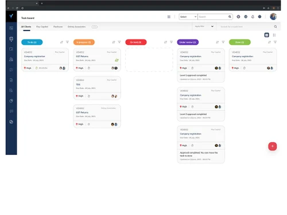Switch to board (kanban) view
The height and width of the screenshot is (215, 287).
point(267,35)
